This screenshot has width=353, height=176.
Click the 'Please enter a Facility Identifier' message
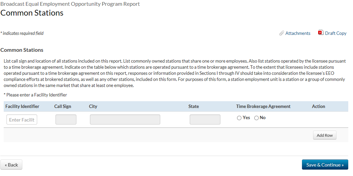(36, 95)
